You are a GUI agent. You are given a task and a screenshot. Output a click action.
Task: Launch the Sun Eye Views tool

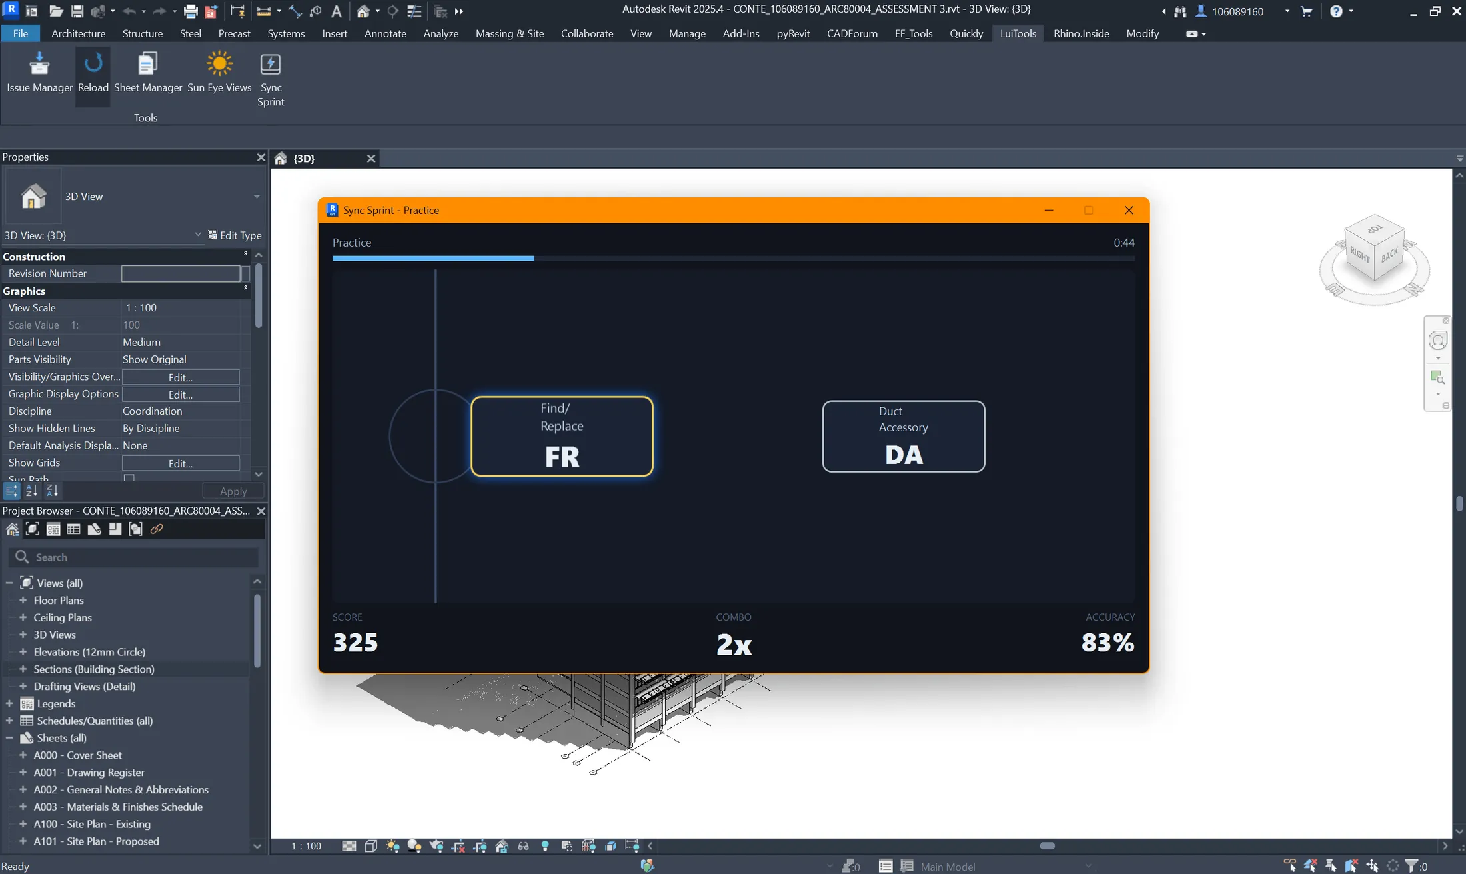coord(219,72)
